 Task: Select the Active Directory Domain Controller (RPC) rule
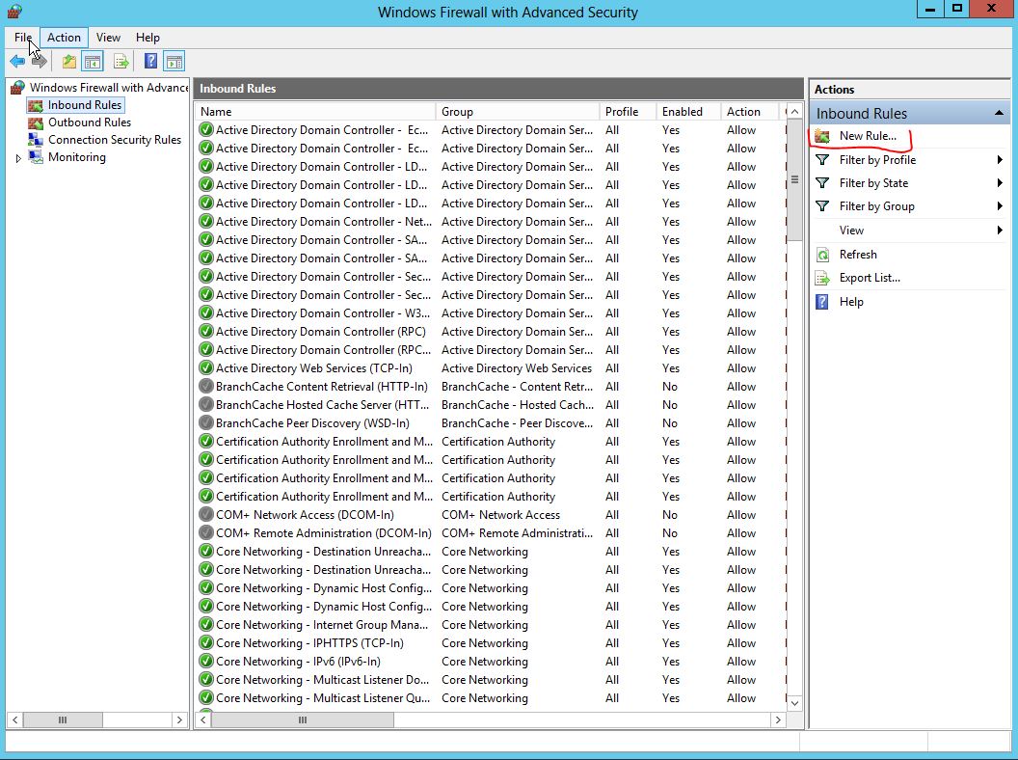[x=321, y=332]
